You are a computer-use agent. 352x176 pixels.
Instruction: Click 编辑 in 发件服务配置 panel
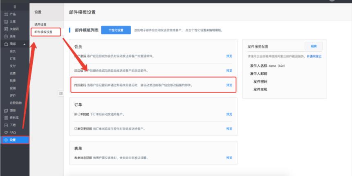coord(314,46)
